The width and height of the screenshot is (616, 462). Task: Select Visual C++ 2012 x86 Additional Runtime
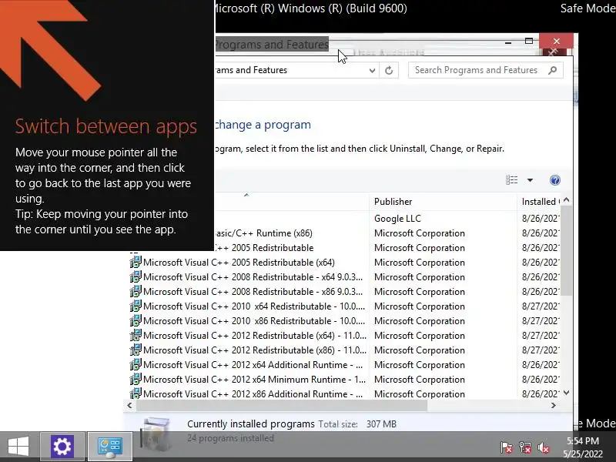246,394
